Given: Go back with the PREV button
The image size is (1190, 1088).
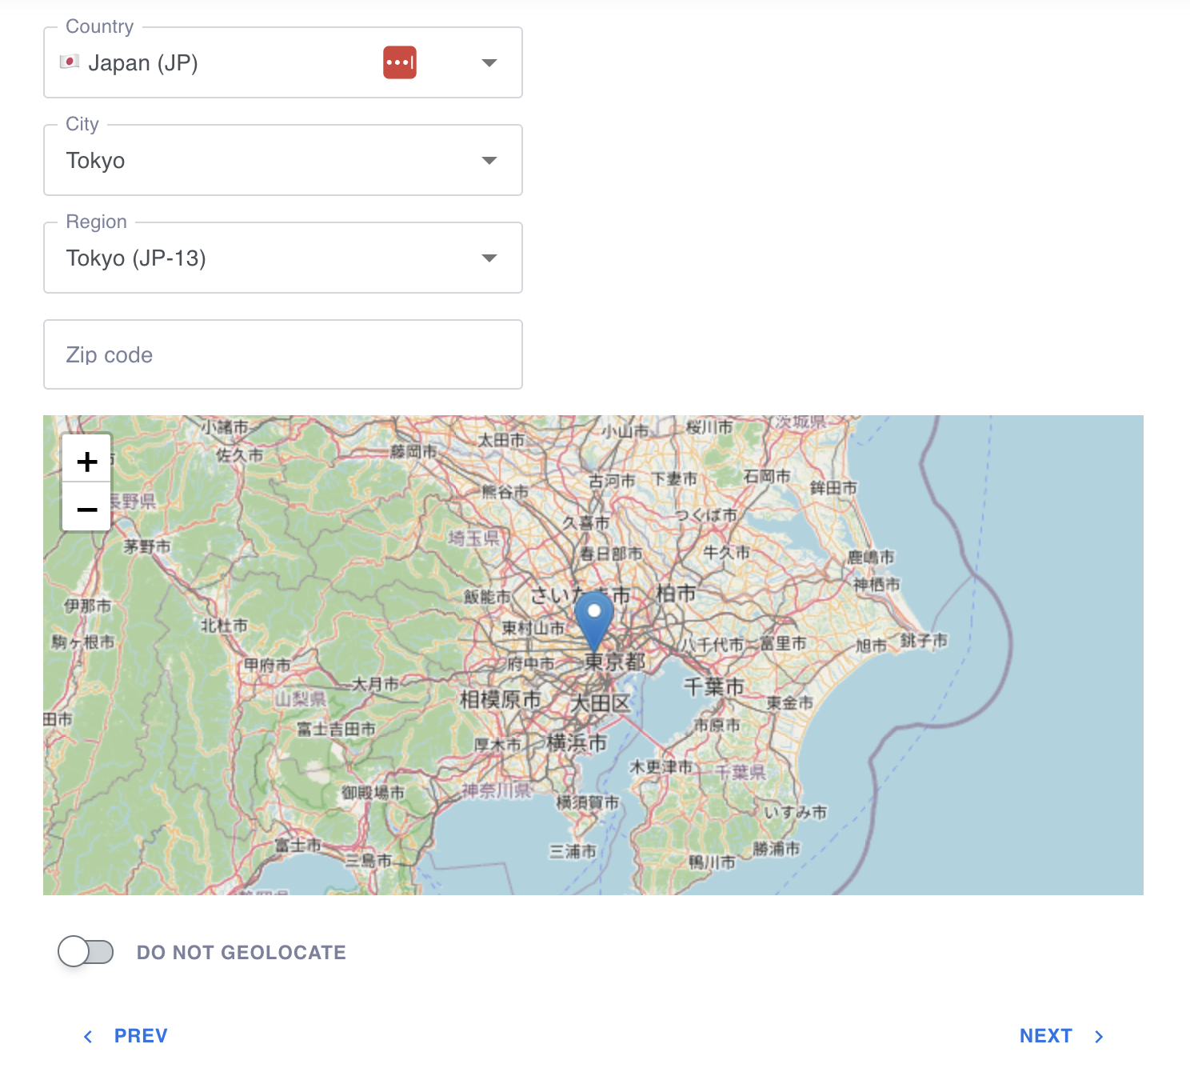Looking at the screenshot, I should 126,1036.
